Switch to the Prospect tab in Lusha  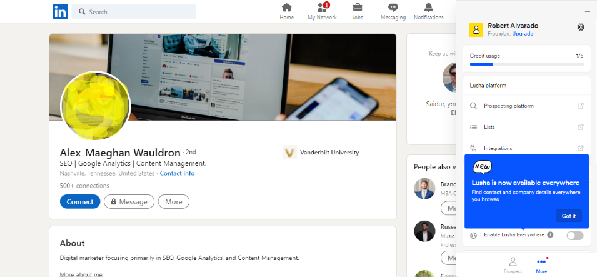tap(513, 265)
